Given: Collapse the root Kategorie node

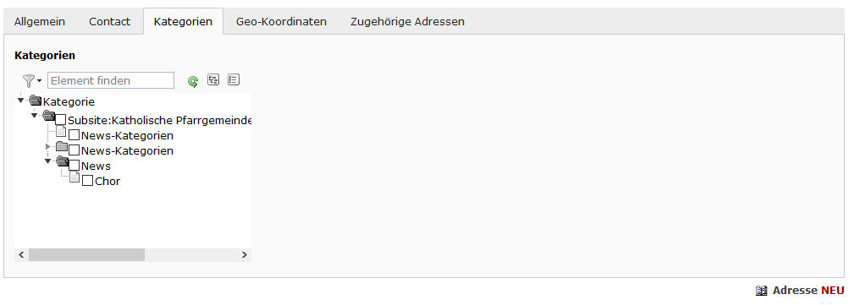Looking at the screenshot, I should pos(20,100).
